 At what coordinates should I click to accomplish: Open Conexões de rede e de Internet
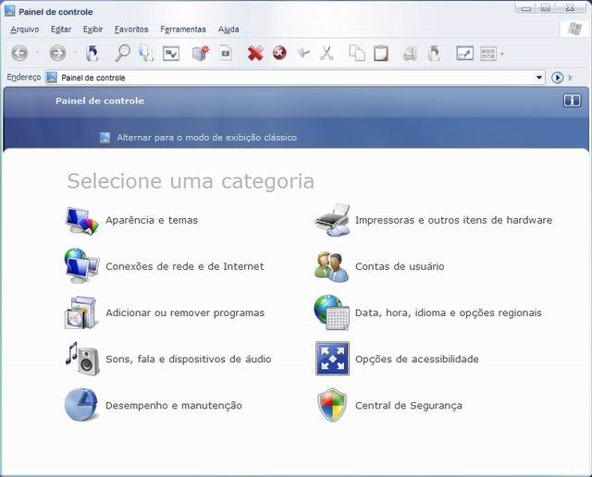[x=185, y=266]
